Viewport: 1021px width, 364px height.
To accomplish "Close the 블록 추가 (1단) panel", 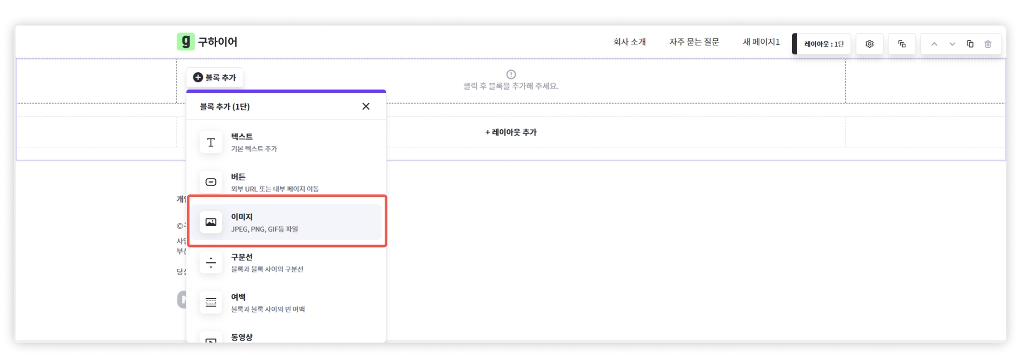I will [366, 106].
